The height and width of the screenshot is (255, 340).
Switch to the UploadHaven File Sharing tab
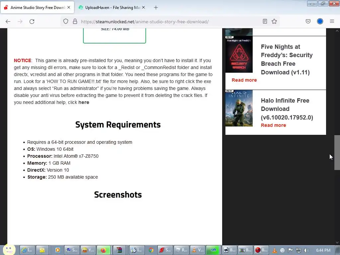[112, 8]
